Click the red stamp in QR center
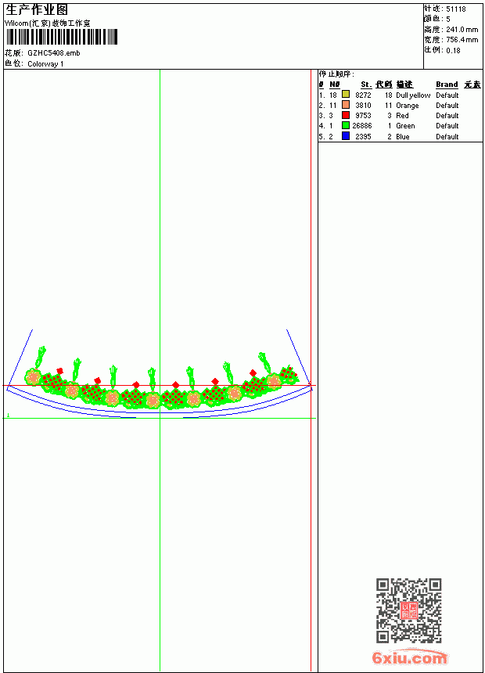485x673 pixels. (x=409, y=610)
